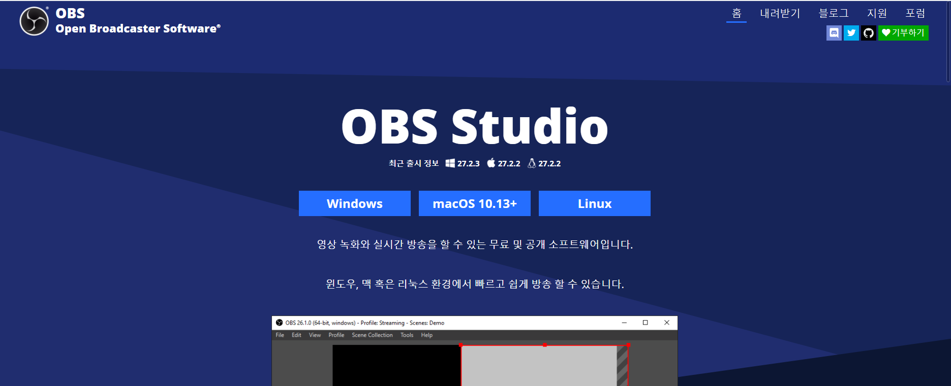The height and width of the screenshot is (386, 951).
Task: Click the 영상 녹화와 실시간 방송 description line
Action: [475, 244]
